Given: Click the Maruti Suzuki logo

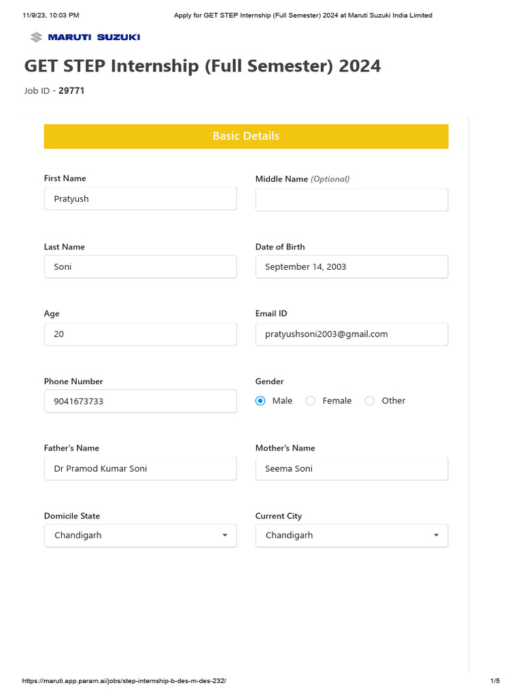Looking at the screenshot, I should [85, 37].
